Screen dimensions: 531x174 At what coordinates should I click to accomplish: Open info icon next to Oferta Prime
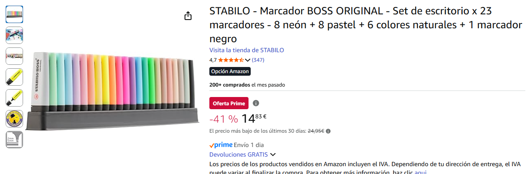click(256, 103)
